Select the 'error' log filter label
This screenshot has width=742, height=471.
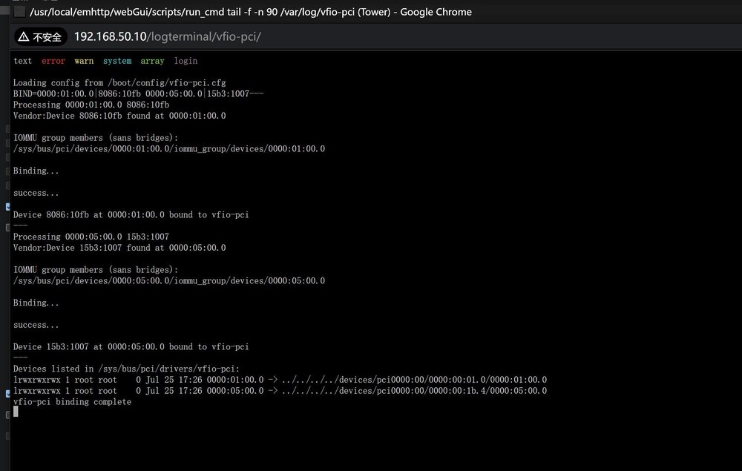click(x=53, y=61)
